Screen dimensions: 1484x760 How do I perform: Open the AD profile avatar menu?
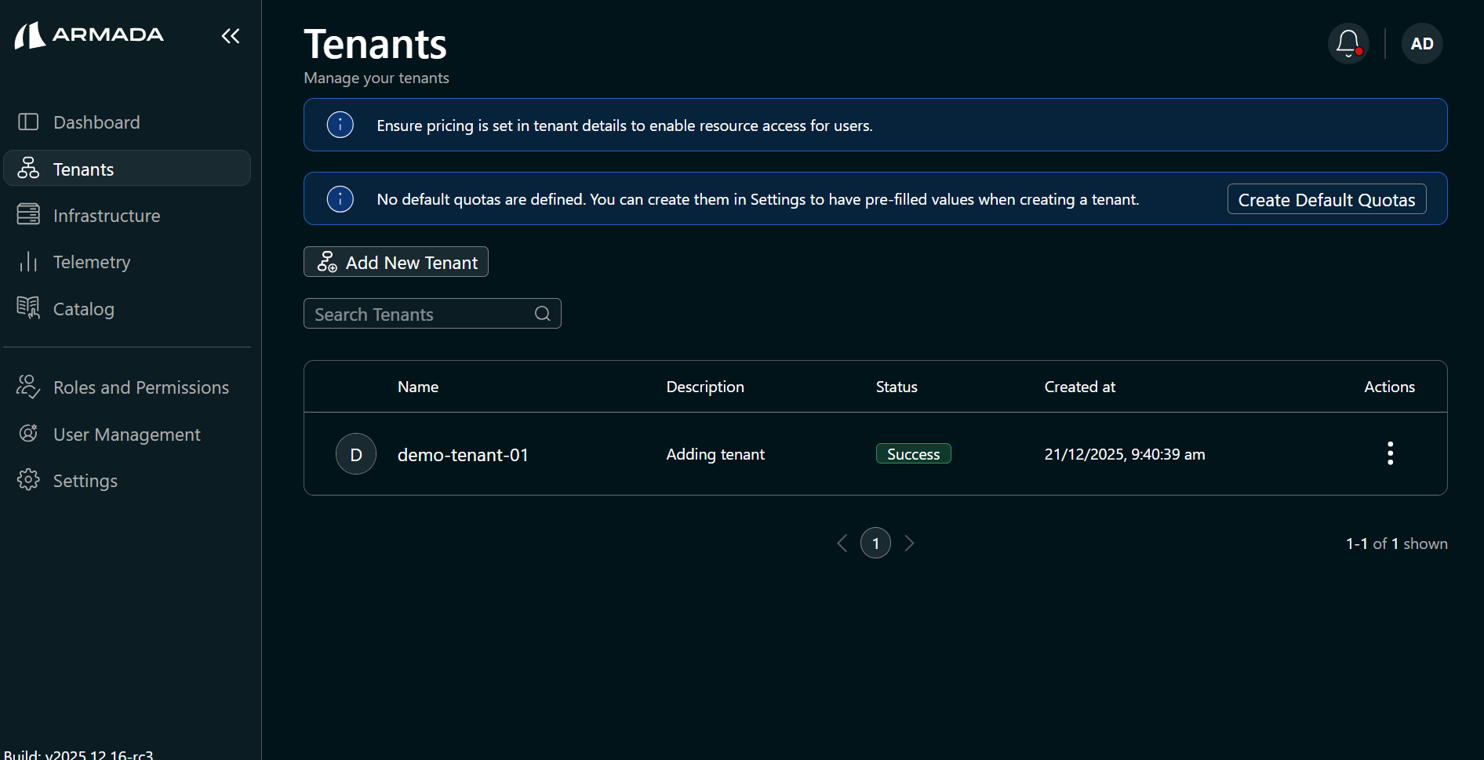pyautogui.click(x=1422, y=43)
